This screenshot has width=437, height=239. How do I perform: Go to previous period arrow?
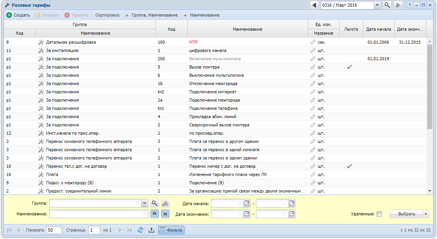click(x=314, y=5)
